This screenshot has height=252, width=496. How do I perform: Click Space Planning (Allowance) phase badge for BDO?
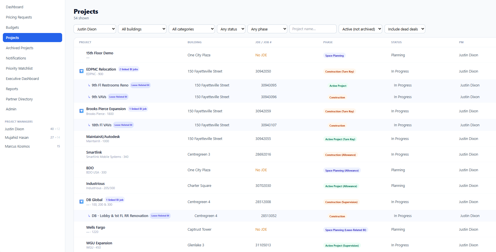(342, 170)
